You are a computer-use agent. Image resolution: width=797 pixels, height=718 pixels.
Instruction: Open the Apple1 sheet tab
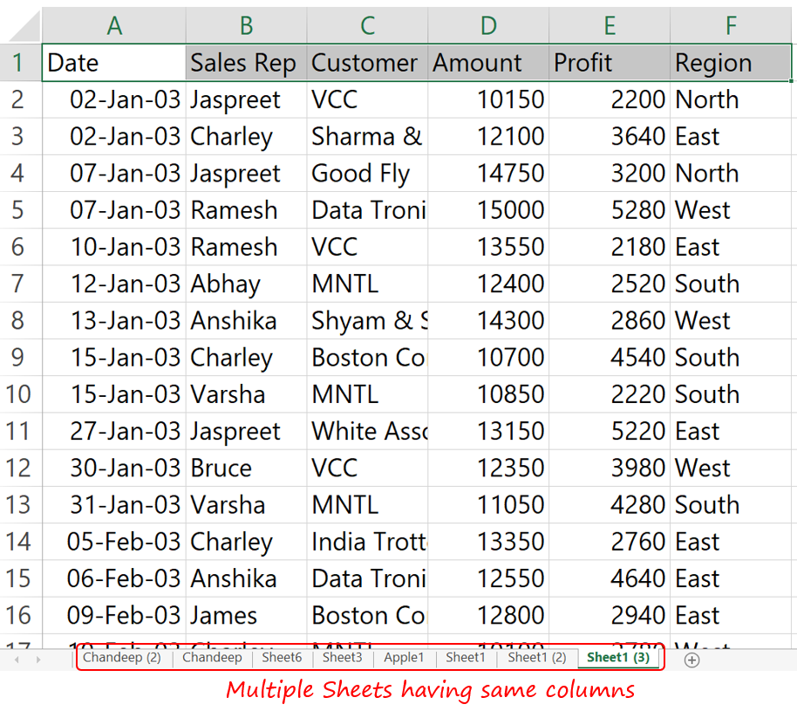click(x=404, y=658)
